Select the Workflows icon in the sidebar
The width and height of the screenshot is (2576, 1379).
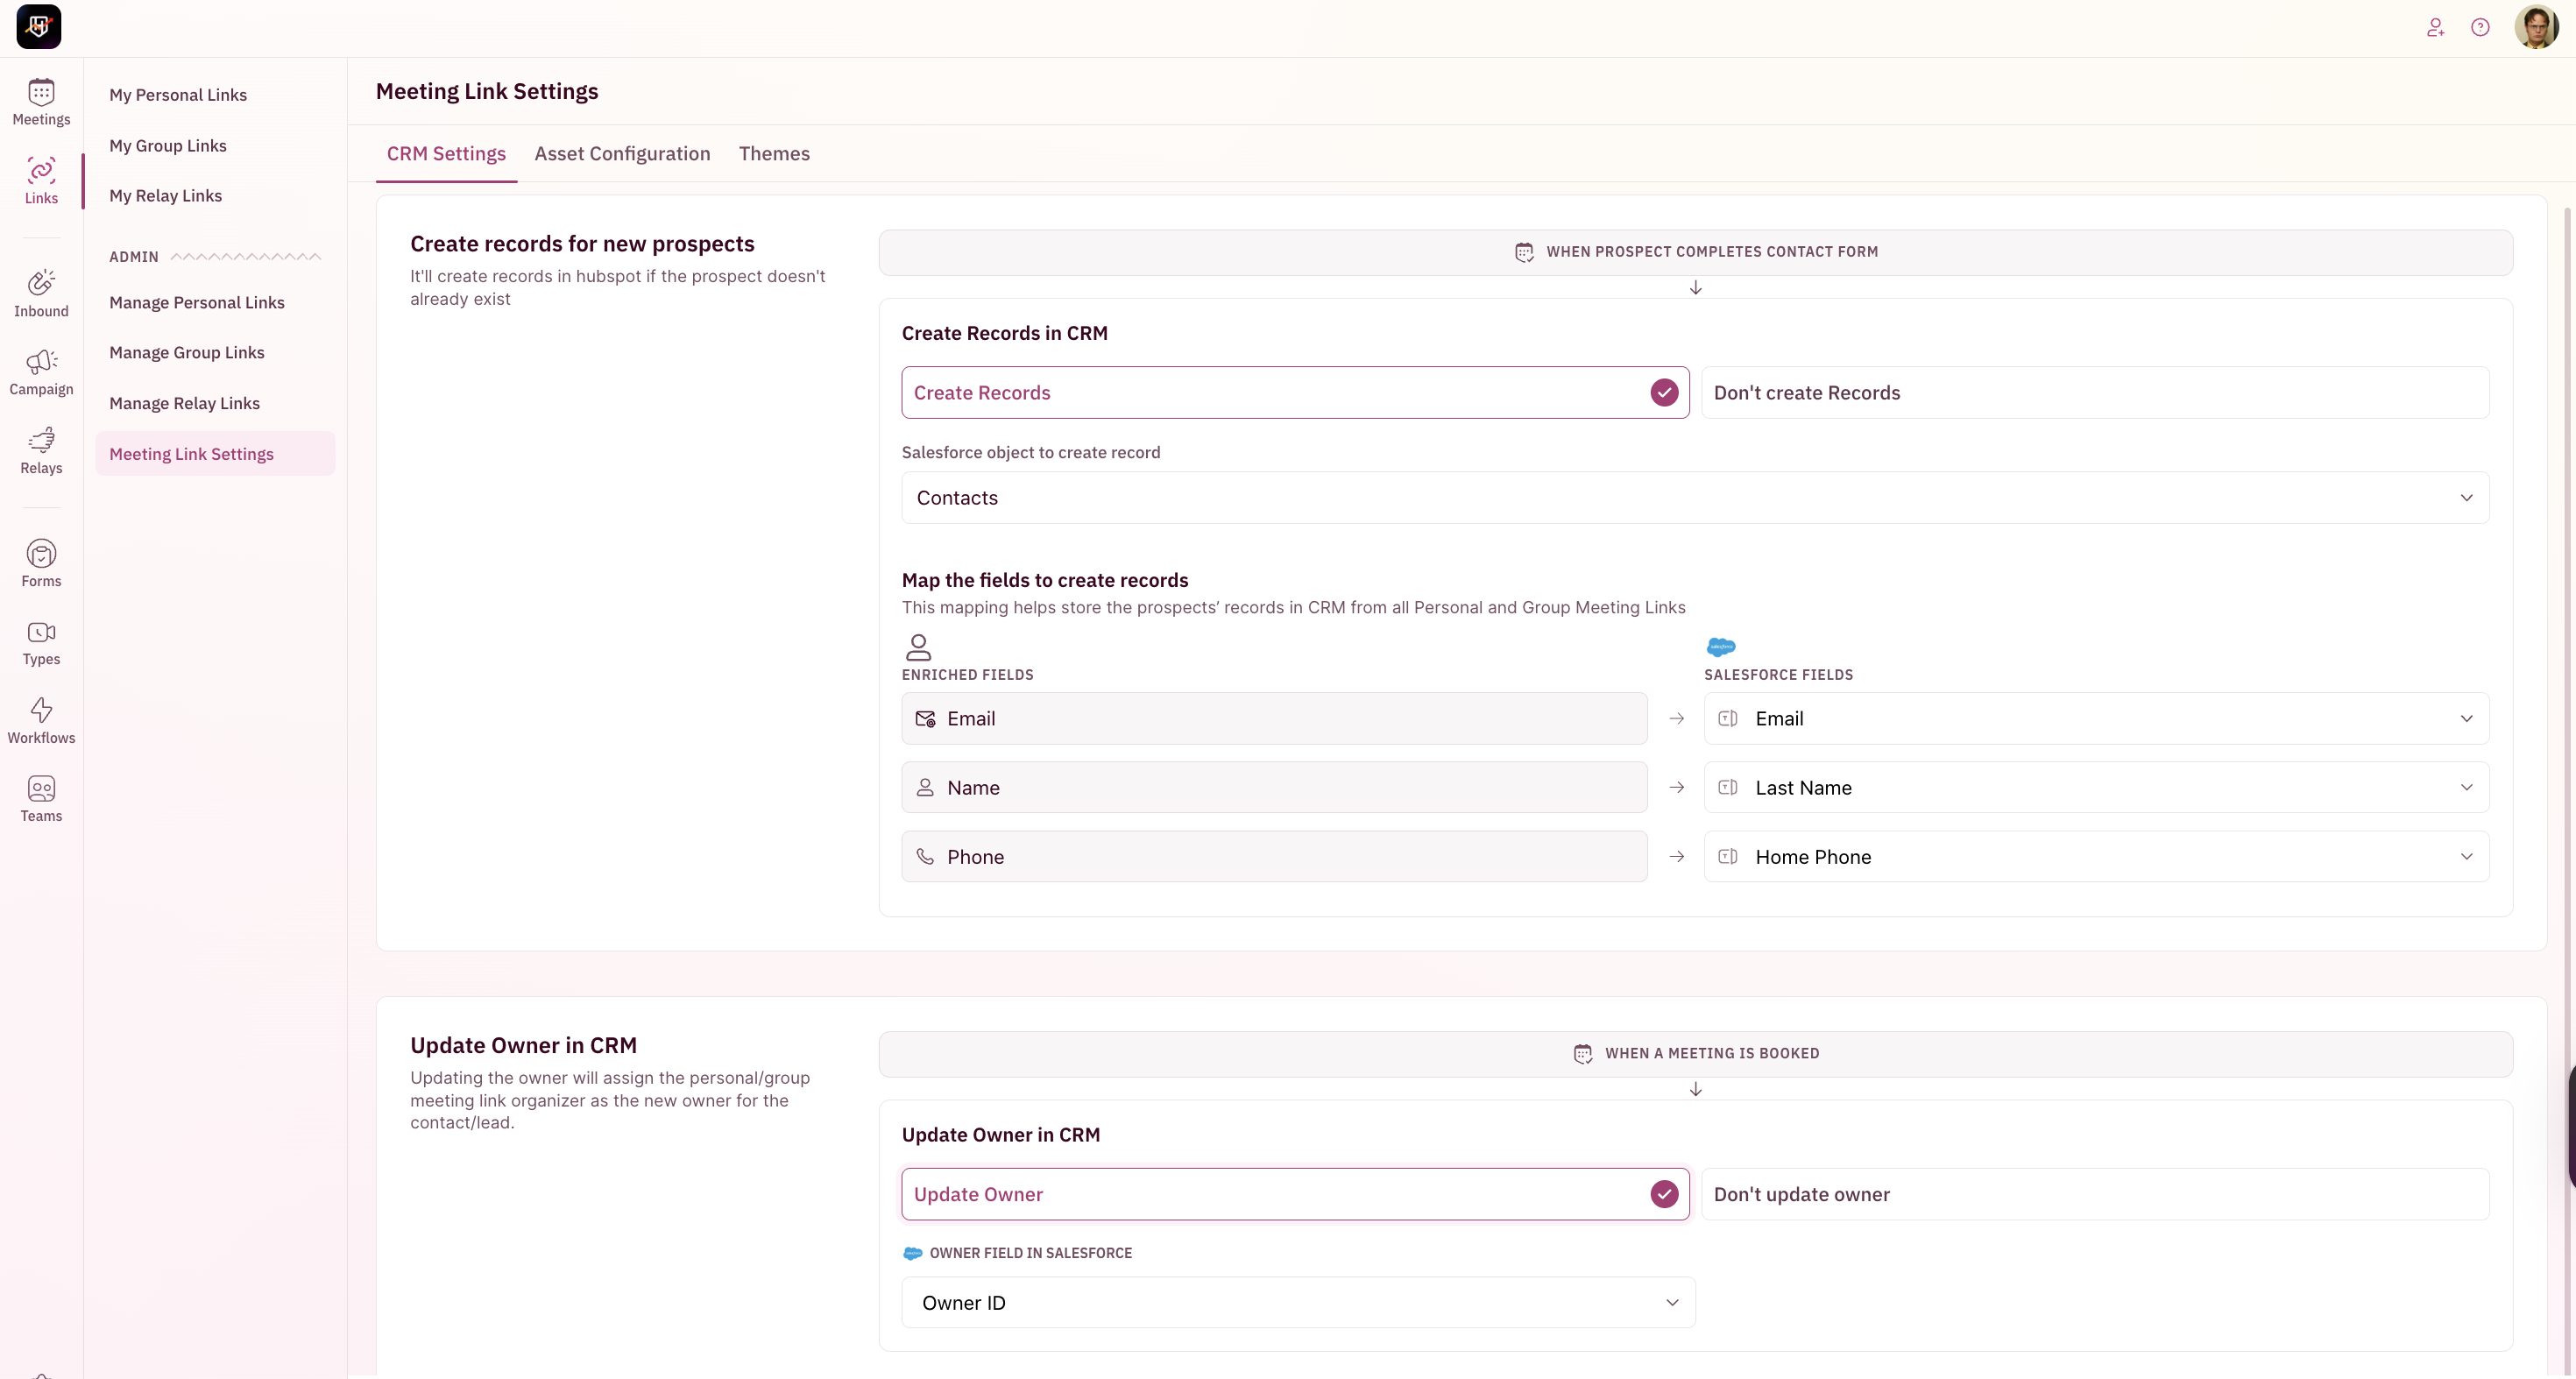41,718
